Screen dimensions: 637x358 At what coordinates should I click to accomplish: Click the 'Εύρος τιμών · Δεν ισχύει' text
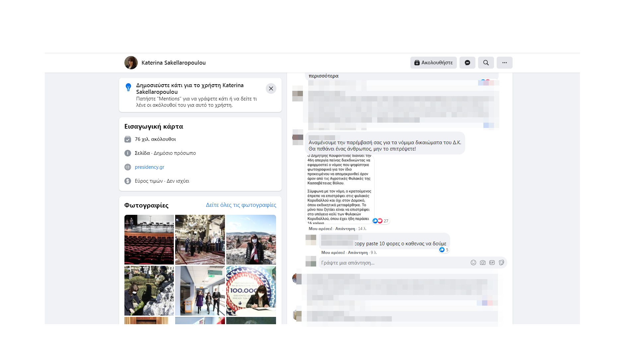point(162,181)
